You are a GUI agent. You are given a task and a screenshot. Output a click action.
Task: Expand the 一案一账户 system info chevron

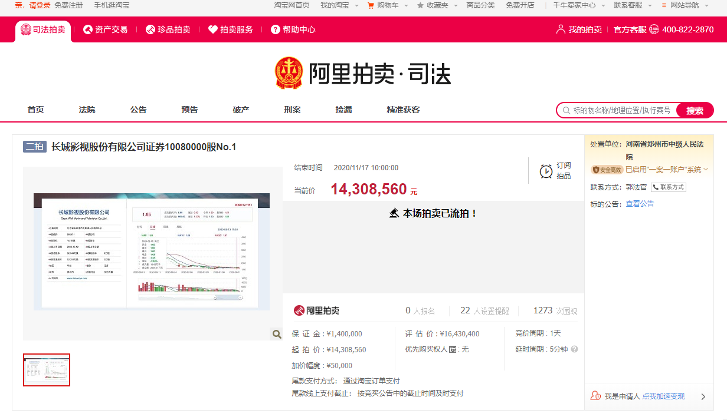pos(706,170)
